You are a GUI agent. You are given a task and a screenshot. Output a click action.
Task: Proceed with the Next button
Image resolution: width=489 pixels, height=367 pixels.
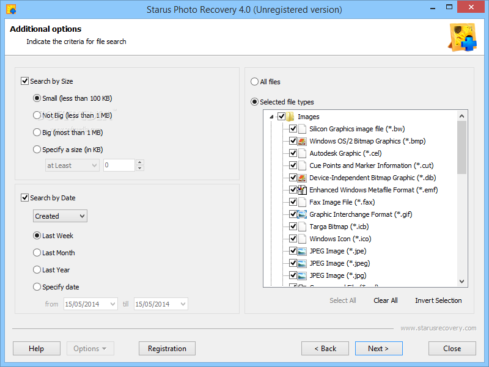(x=378, y=348)
